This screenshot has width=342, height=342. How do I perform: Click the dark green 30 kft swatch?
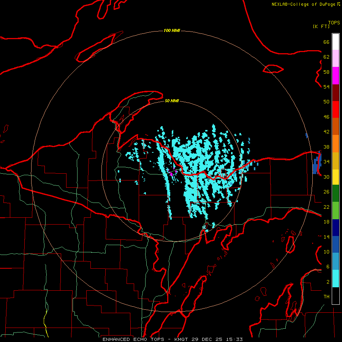[x=336, y=193]
